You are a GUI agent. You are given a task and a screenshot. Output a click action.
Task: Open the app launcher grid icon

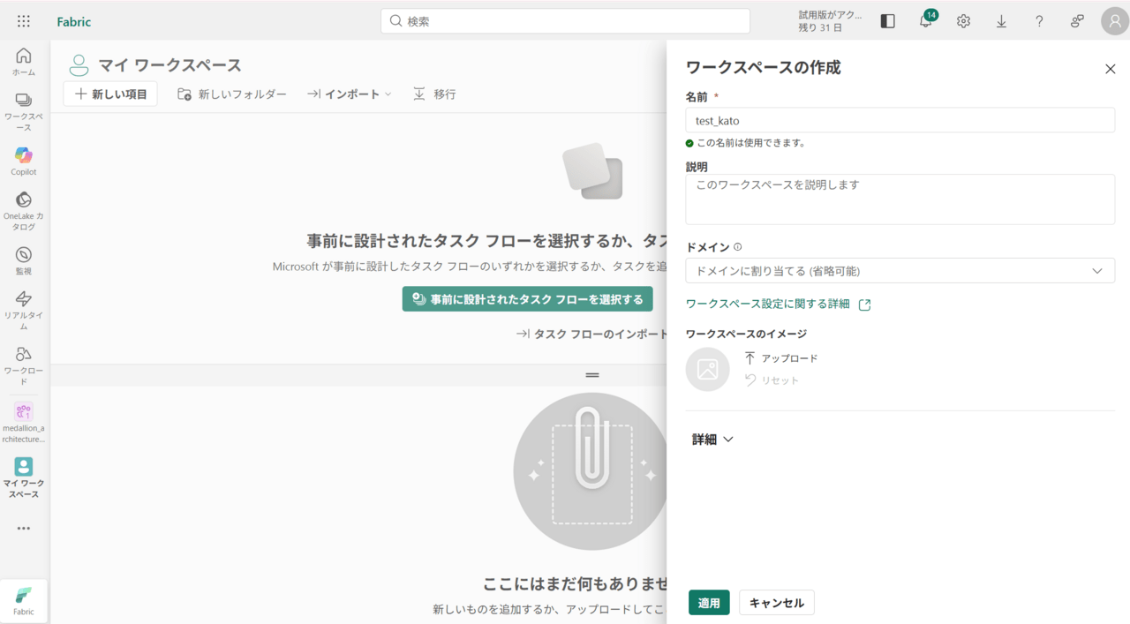pyautogui.click(x=24, y=21)
